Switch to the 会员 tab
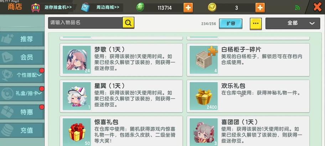 22,57
